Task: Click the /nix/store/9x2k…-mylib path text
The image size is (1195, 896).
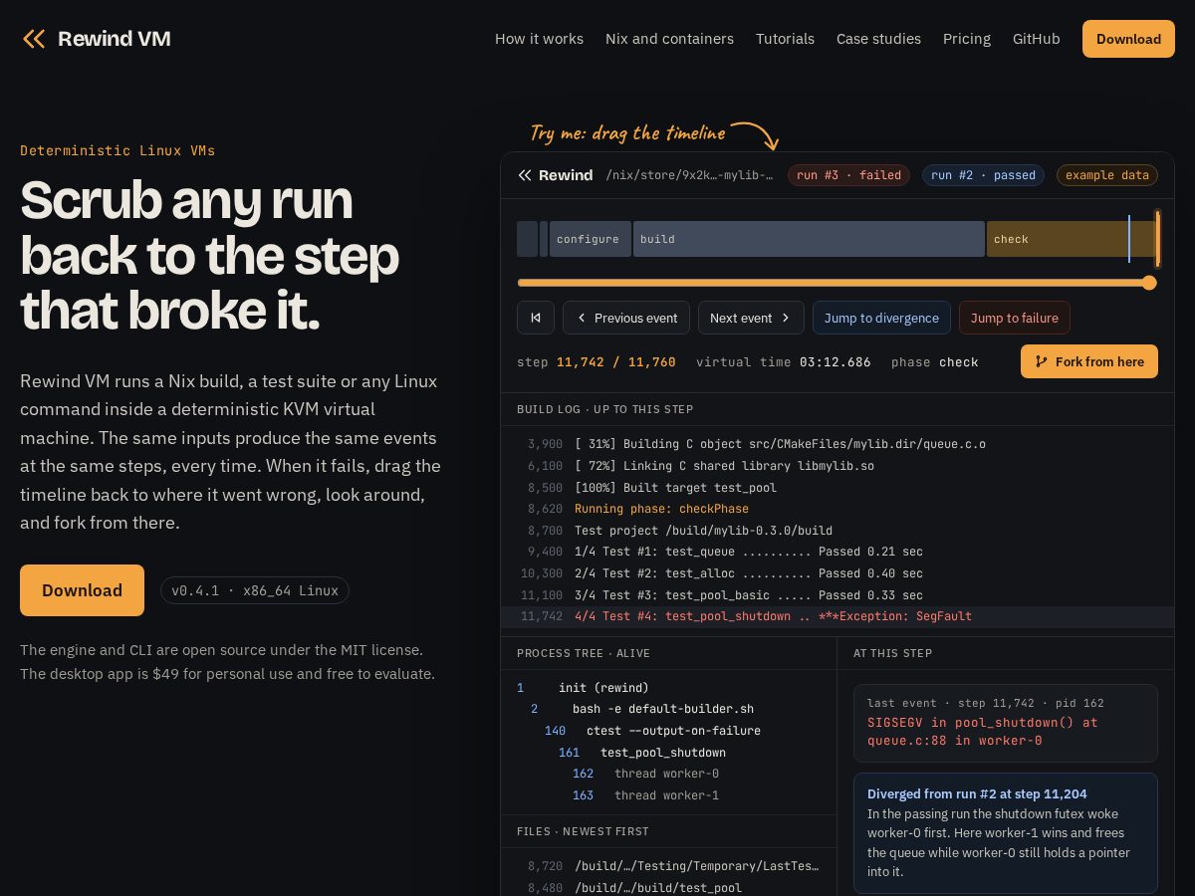Action: tap(689, 175)
